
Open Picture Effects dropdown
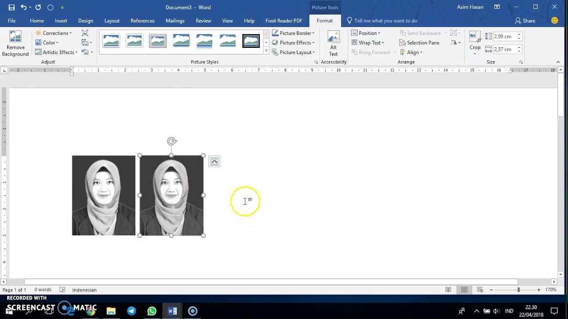tap(293, 43)
